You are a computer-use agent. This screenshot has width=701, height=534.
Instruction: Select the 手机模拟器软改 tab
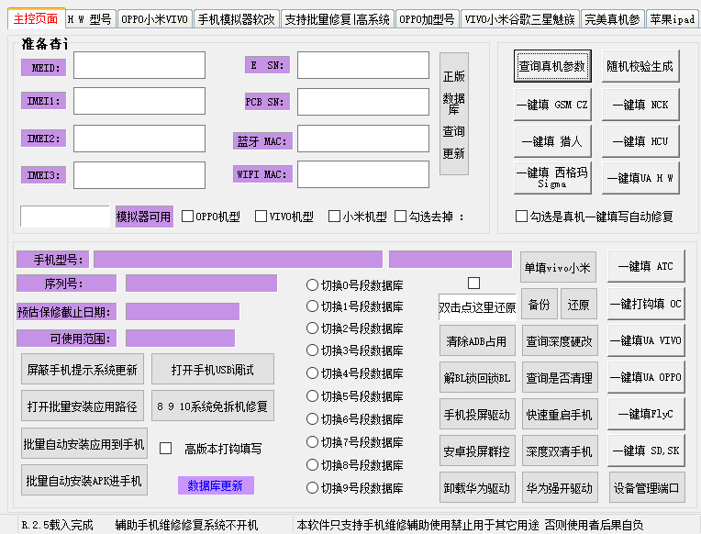[237, 19]
